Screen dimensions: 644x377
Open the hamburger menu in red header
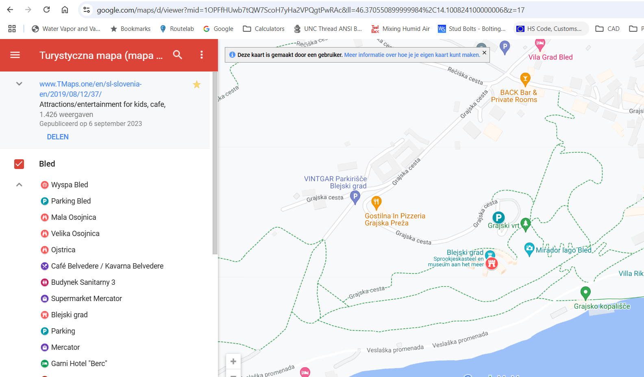(15, 55)
